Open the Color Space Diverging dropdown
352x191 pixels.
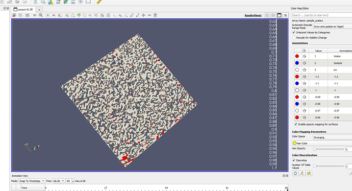point(332,137)
